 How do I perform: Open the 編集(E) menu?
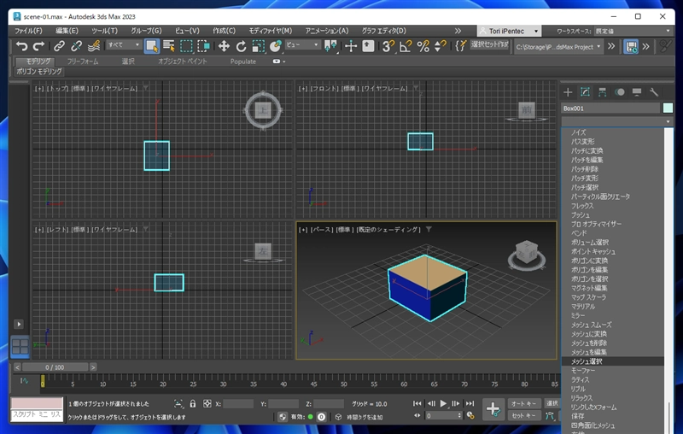click(x=67, y=31)
